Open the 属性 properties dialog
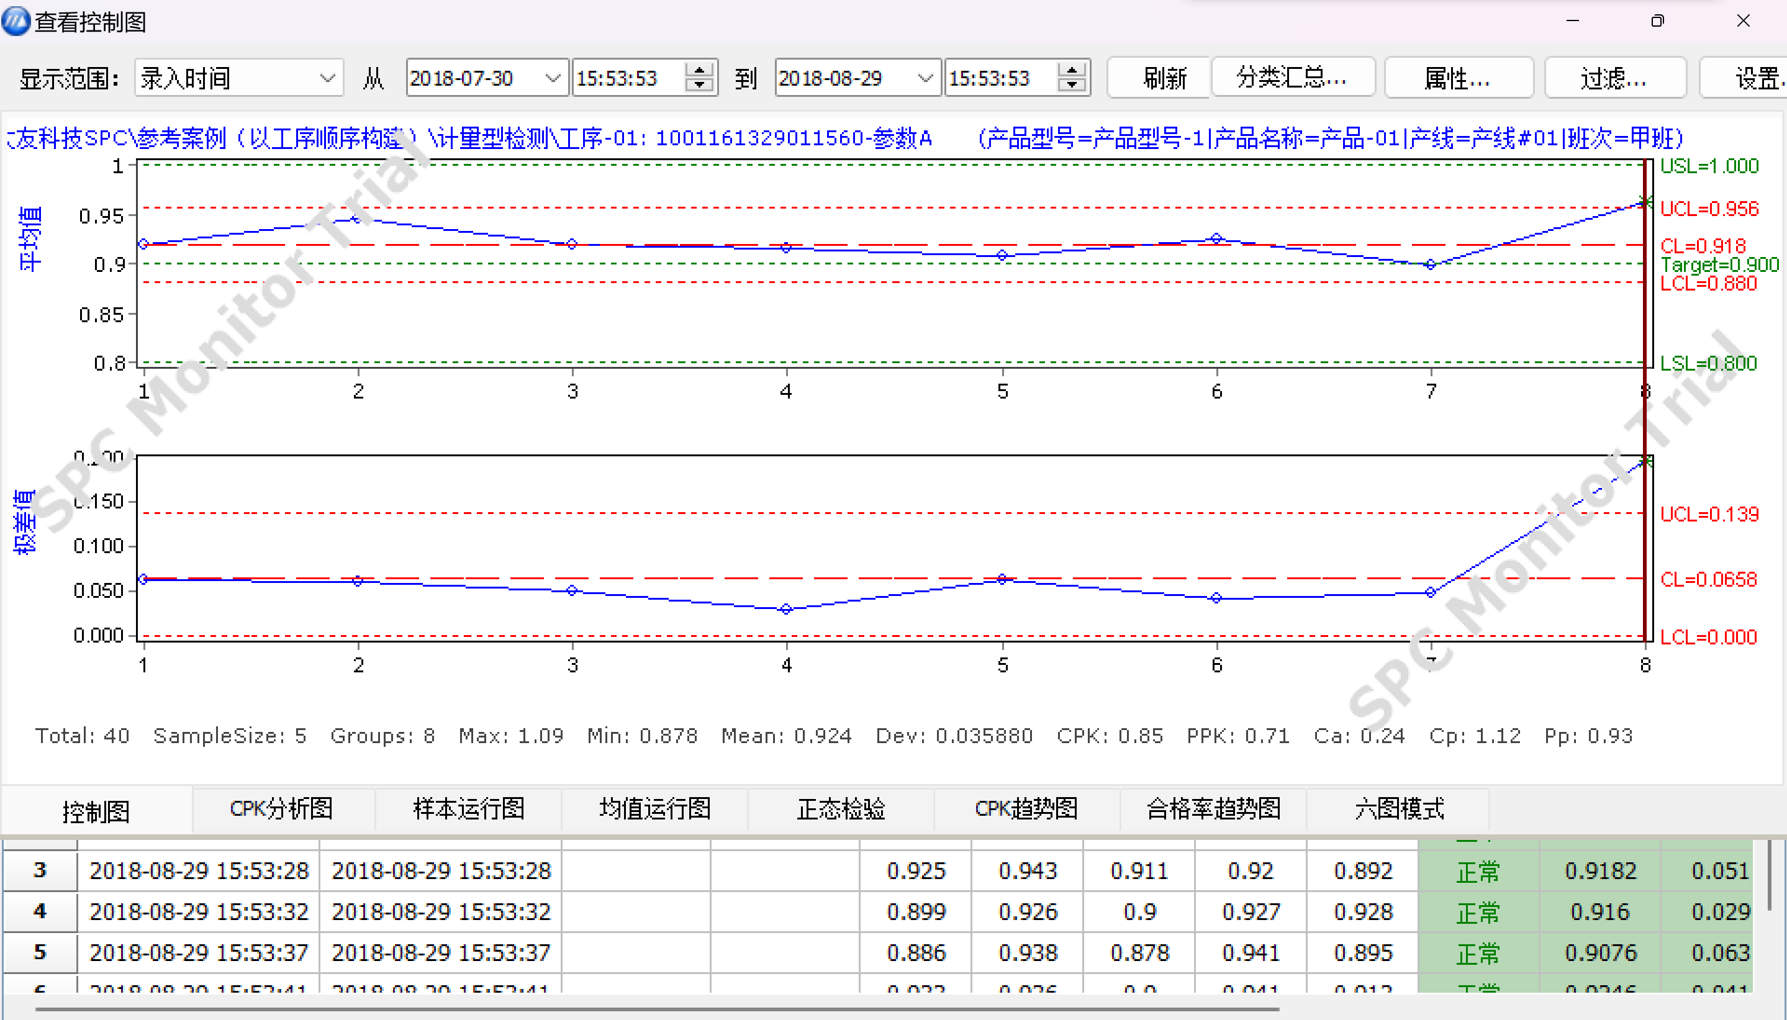This screenshot has height=1020, width=1787. [1458, 77]
